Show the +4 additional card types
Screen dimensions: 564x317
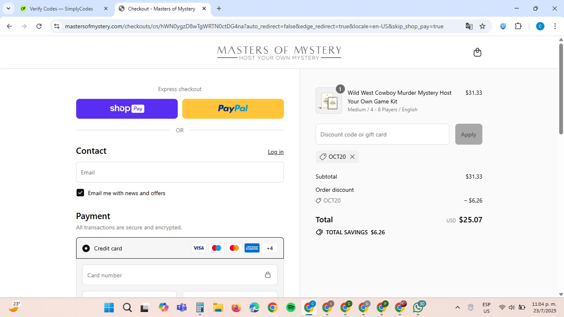pos(270,248)
